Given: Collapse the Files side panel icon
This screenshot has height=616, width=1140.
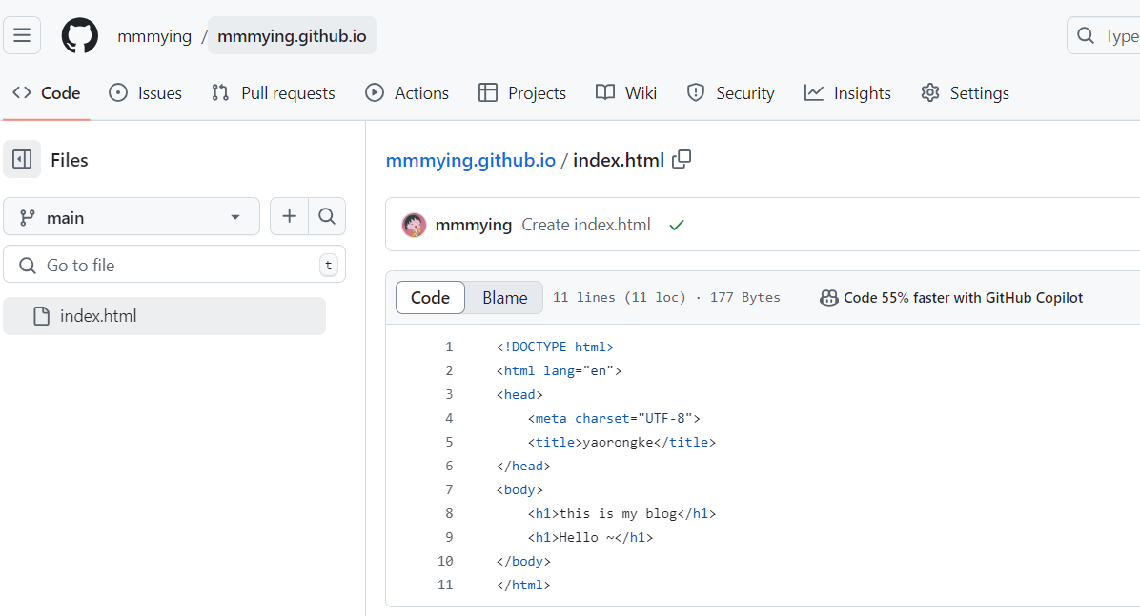Looking at the screenshot, I should (22, 160).
